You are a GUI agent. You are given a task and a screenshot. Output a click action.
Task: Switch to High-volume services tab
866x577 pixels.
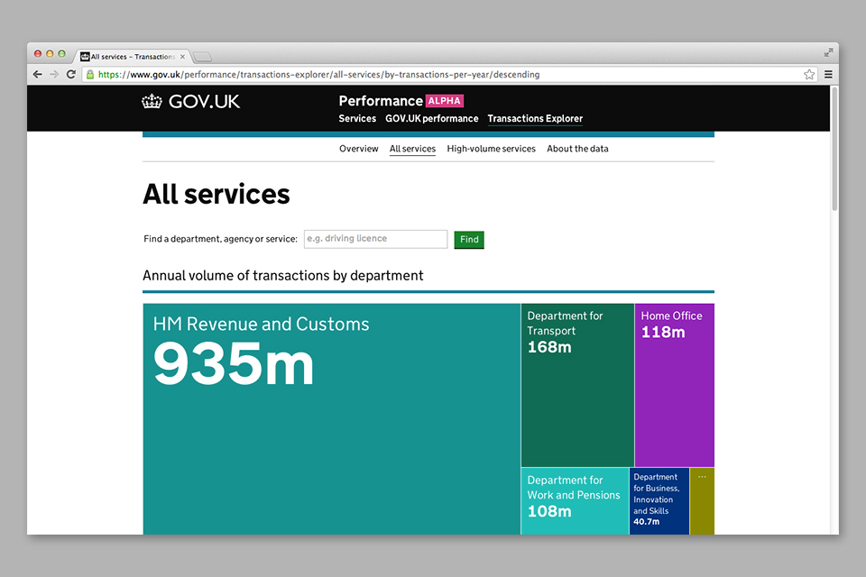point(491,149)
